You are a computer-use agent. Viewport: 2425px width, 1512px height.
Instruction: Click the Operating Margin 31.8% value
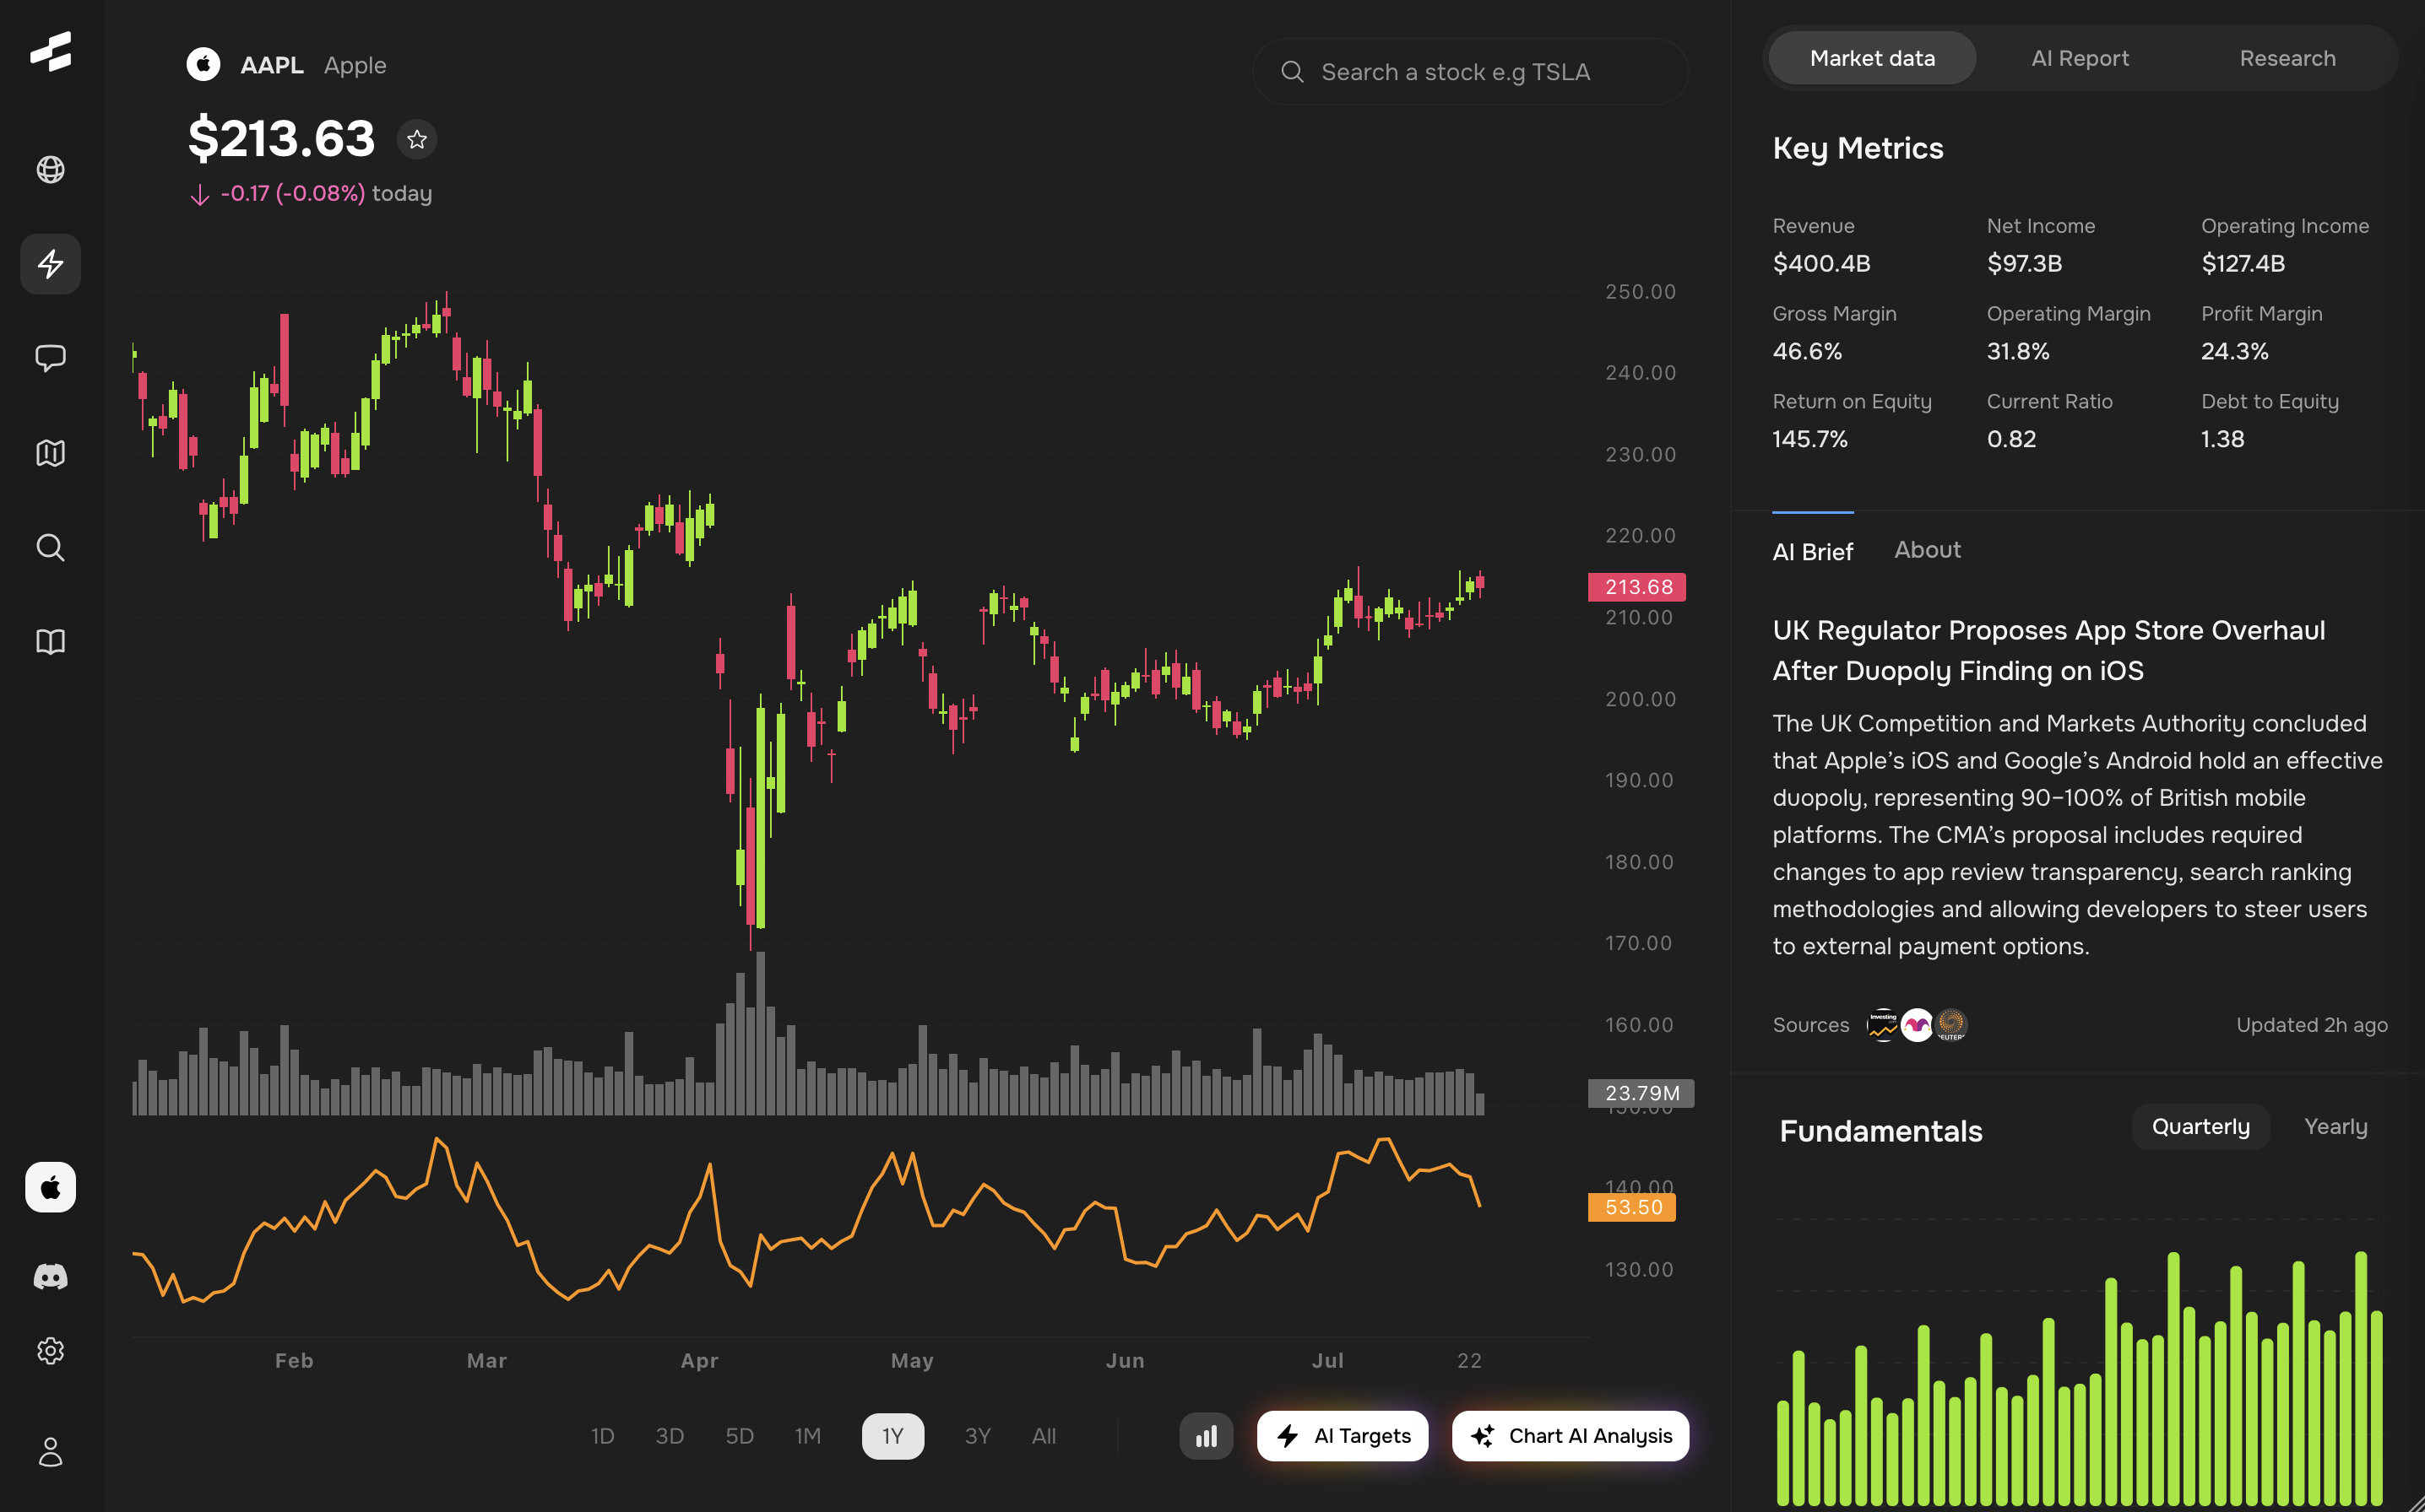2018,352
